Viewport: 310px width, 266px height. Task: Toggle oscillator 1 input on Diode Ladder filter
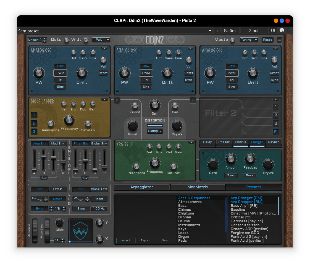[34, 115]
